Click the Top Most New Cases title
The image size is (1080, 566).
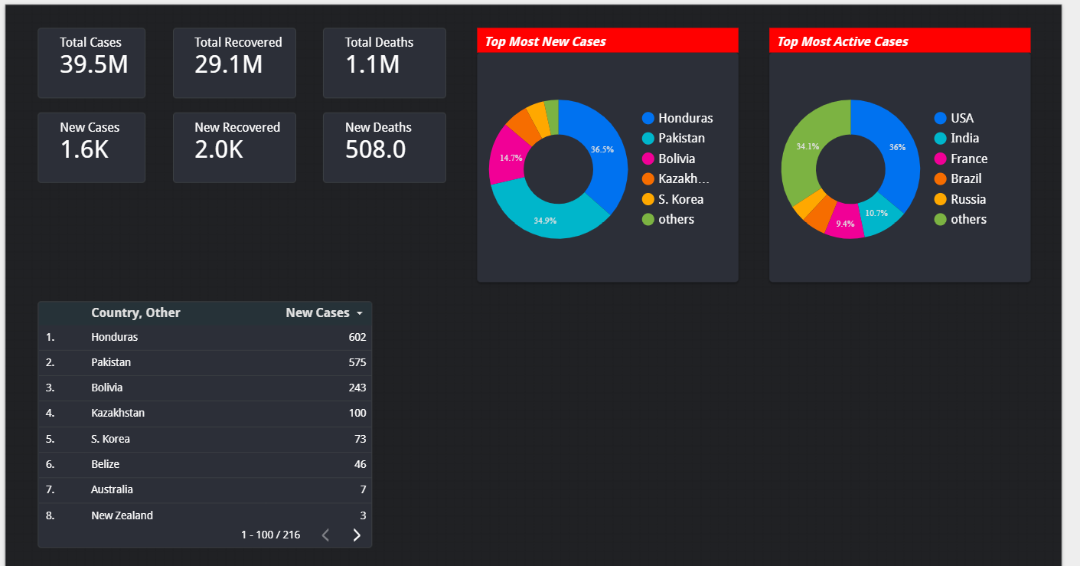tap(545, 41)
